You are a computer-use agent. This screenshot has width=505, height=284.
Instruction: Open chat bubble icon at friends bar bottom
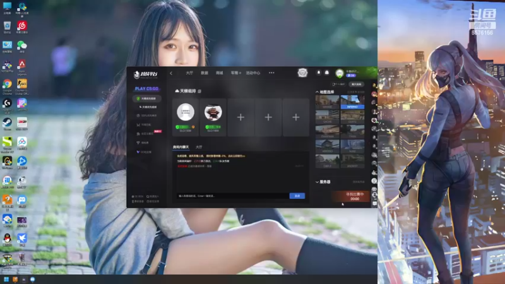point(374,204)
